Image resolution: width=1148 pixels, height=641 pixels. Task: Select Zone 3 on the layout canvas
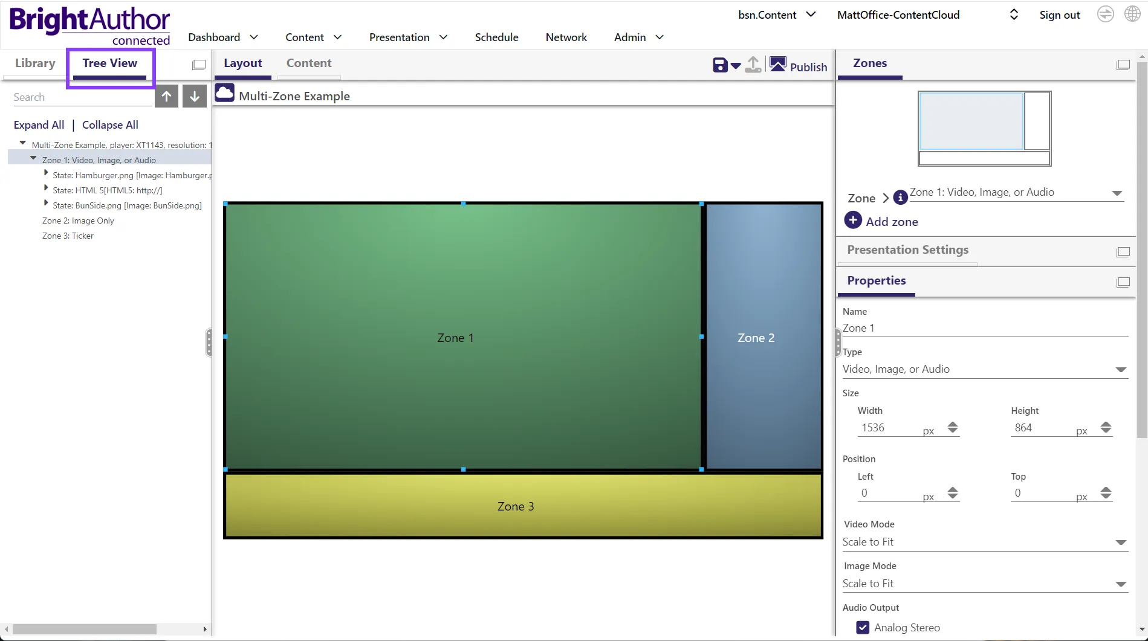(x=523, y=506)
